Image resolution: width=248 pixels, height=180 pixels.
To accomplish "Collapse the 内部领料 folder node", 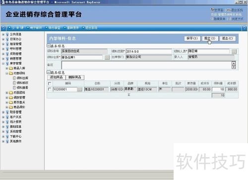I will (7, 73).
